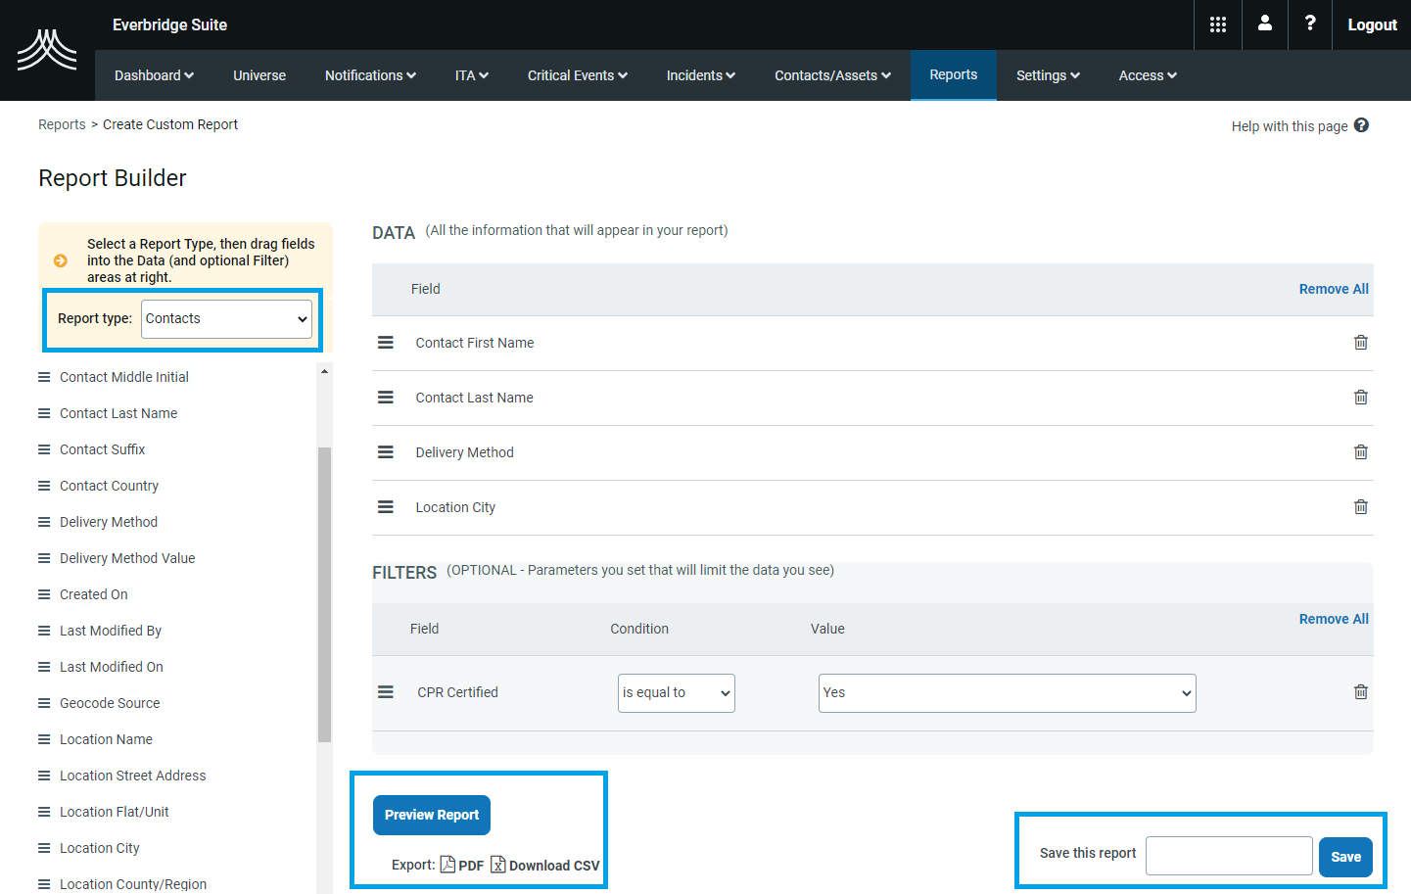Grab handle icon of Geocode Source field
Image resolution: width=1411 pixels, height=894 pixels.
point(44,703)
